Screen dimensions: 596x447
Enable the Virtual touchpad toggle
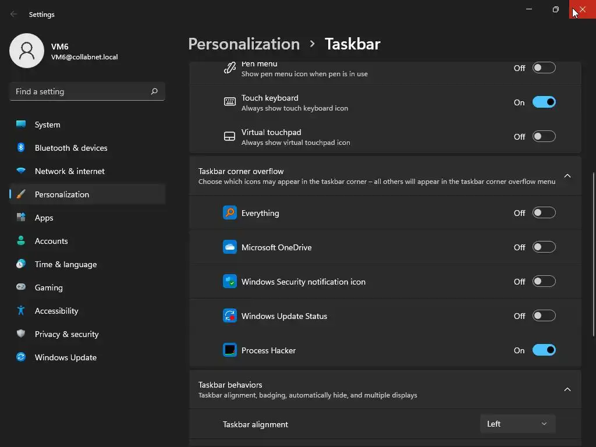544,137
